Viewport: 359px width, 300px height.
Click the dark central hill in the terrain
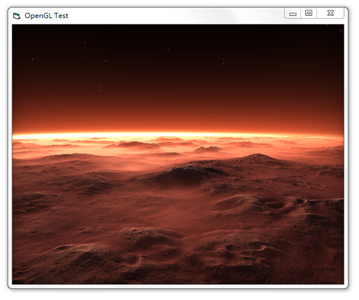(188, 172)
